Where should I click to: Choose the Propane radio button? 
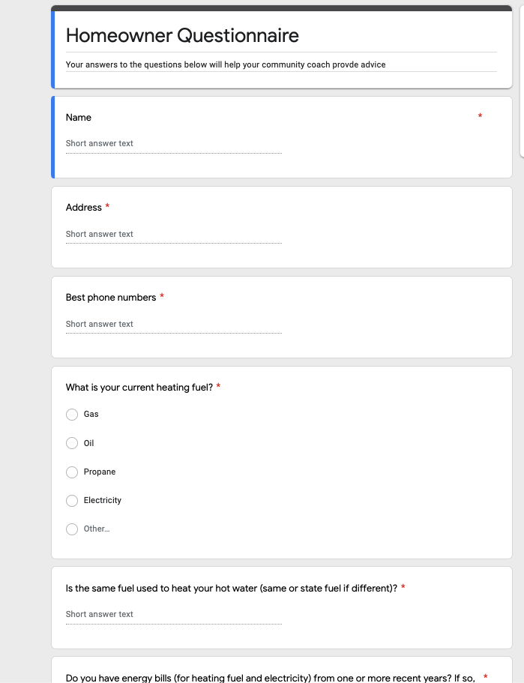pos(72,472)
